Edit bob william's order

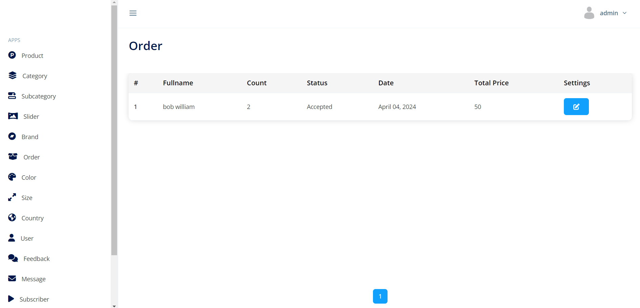tap(576, 107)
